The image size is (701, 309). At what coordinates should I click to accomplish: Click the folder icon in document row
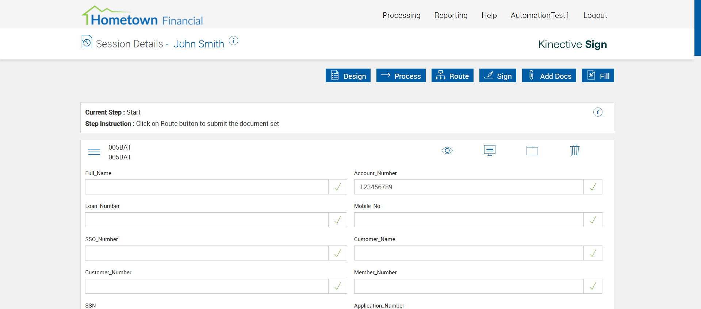532,150
